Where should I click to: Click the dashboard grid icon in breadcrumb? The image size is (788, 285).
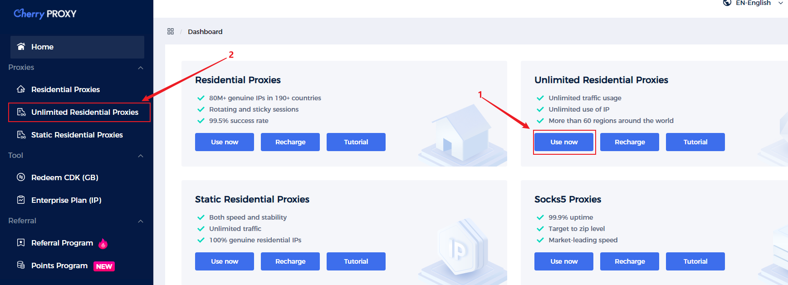click(171, 31)
